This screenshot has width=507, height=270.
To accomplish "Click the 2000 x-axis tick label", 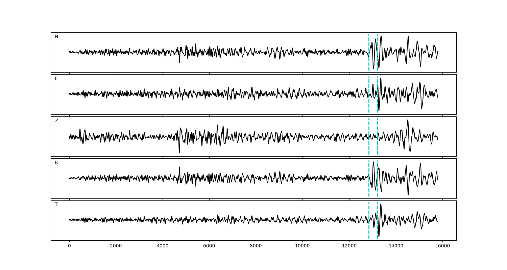I will [x=116, y=246].
